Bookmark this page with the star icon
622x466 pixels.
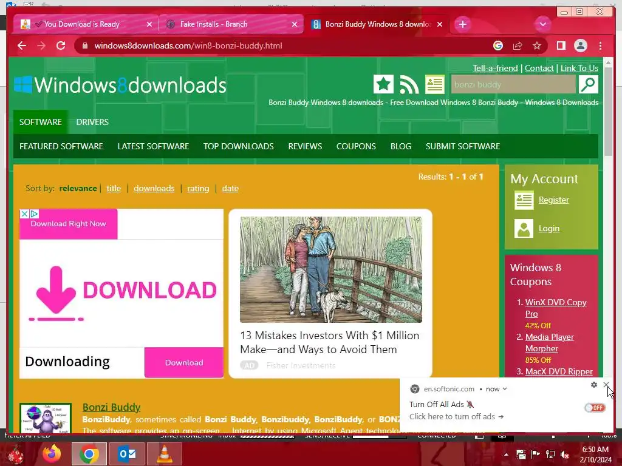point(537,46)
